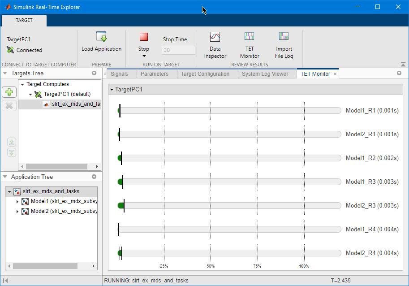The width and height of the screenshot is (409, 286).
Task: Collapse the TargetPC1 (default) tree node
Action: 30,94
